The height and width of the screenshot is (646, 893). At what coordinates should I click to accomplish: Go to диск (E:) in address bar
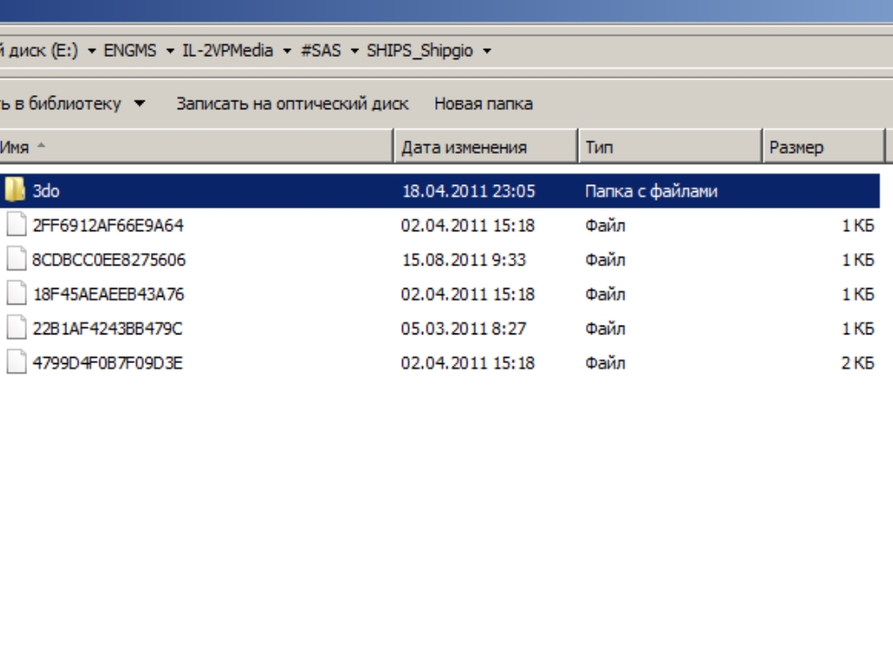tap(38, 50)
